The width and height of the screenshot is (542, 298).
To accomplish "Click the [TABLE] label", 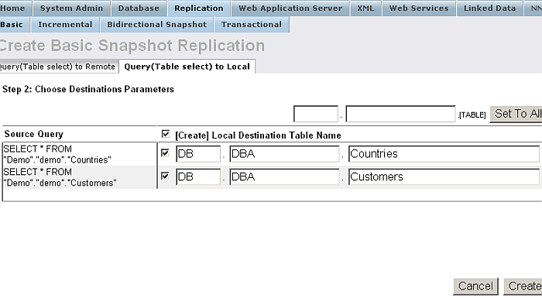I will [472, 115].
